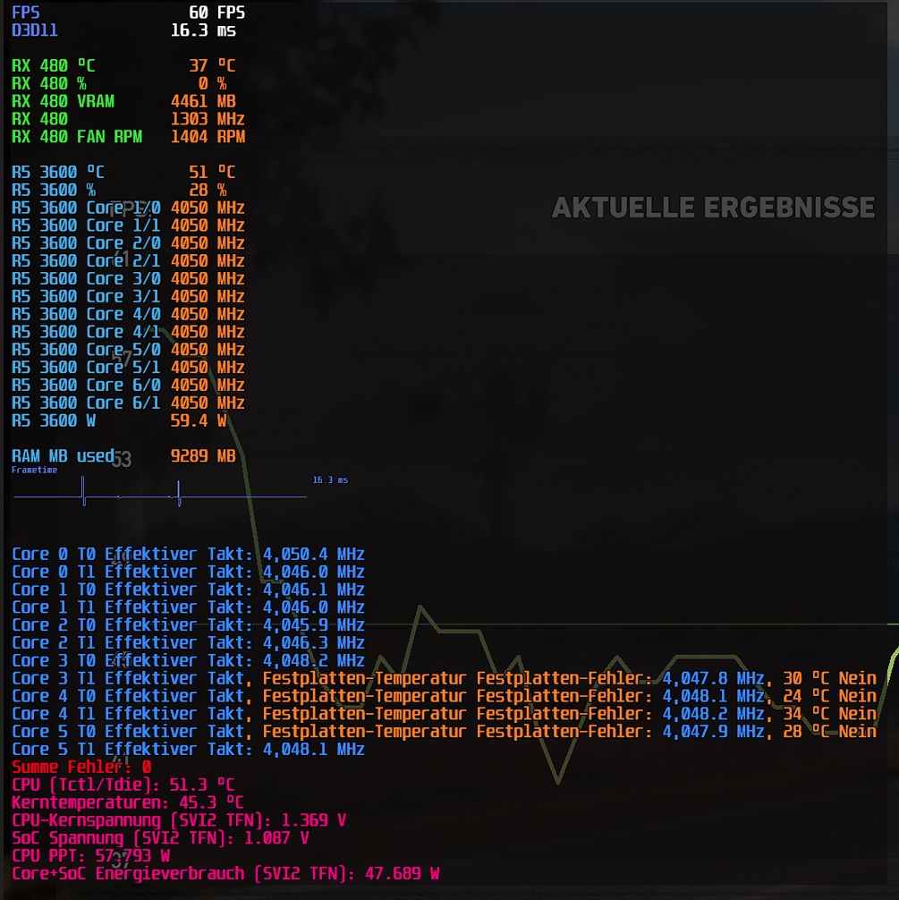The image size is (899, 900).
Task: Click the R5 3600 Core 4/0 row
Action: click(129, 315)
